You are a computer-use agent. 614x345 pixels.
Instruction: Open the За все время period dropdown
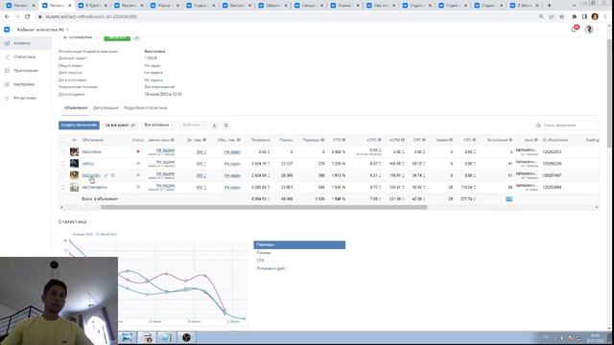[120, 126]
